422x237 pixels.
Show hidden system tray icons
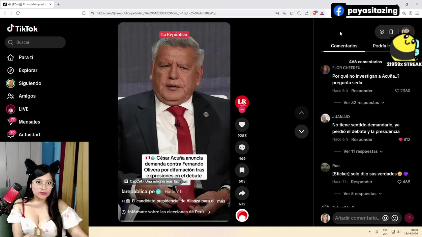point(370,232)
